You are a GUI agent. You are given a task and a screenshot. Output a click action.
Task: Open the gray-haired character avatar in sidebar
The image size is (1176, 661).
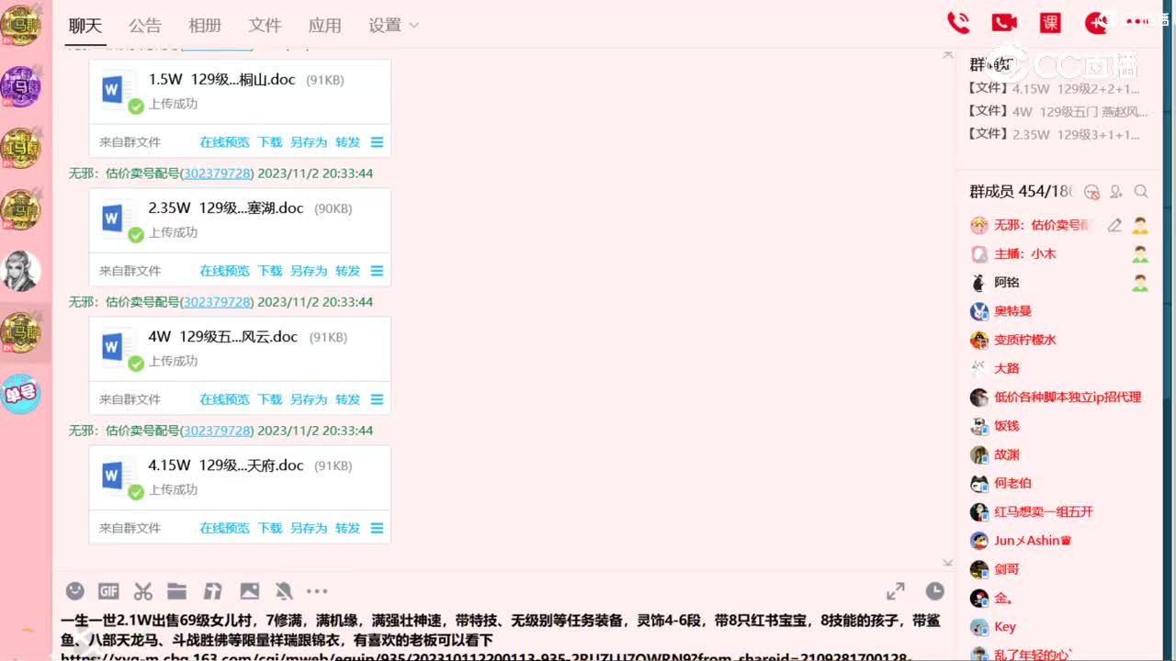pyautogui.click(x=20, y=272)
